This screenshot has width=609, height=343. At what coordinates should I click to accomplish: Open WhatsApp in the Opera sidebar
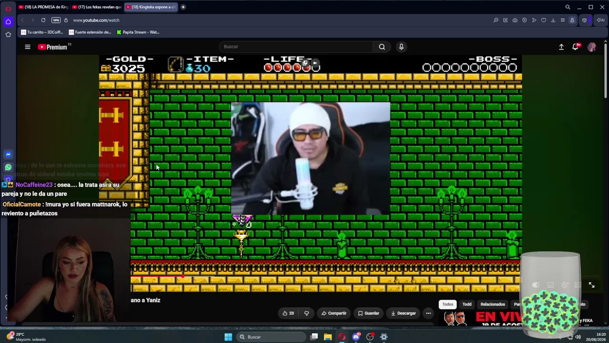[8, 167]
